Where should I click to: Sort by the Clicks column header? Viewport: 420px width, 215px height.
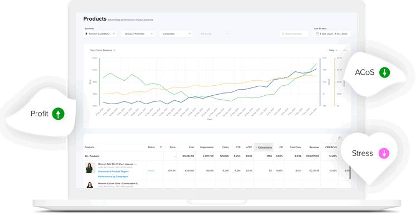click(x=225, y=148)
